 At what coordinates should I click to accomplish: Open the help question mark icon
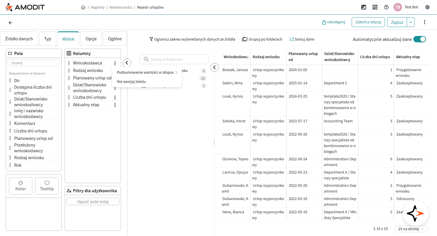click(386, 7)
